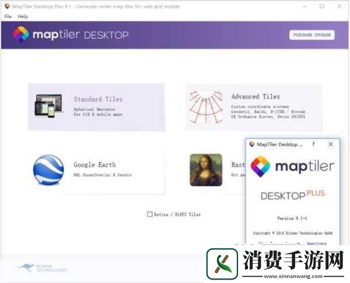Click the Version 9.1-1 text
Image resolution: width=350 pixels, height=283 pixels.
click(292, 218)
